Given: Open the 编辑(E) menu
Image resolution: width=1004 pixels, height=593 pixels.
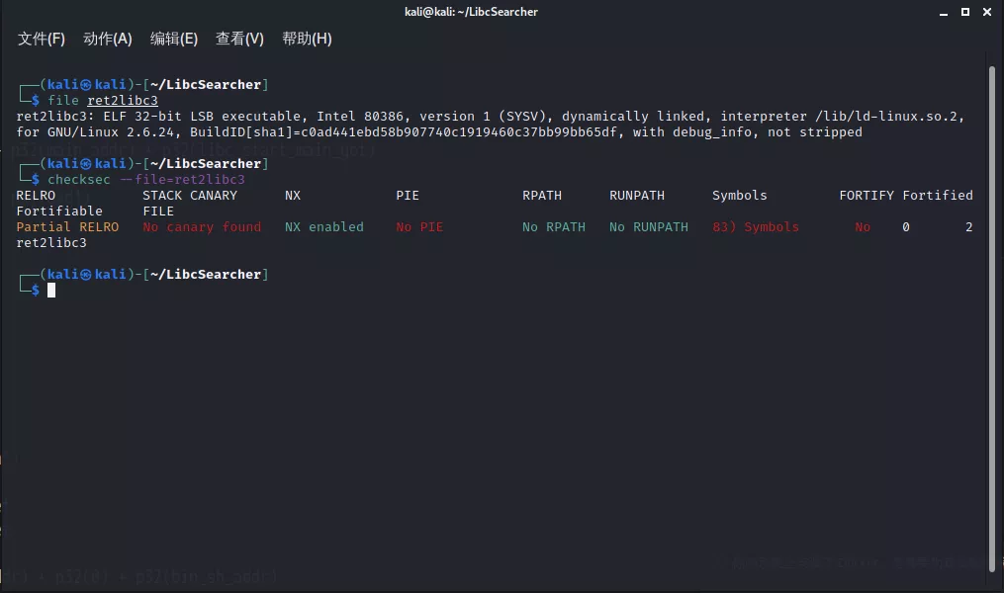Looking at the screenshot, I should (174, 39).
